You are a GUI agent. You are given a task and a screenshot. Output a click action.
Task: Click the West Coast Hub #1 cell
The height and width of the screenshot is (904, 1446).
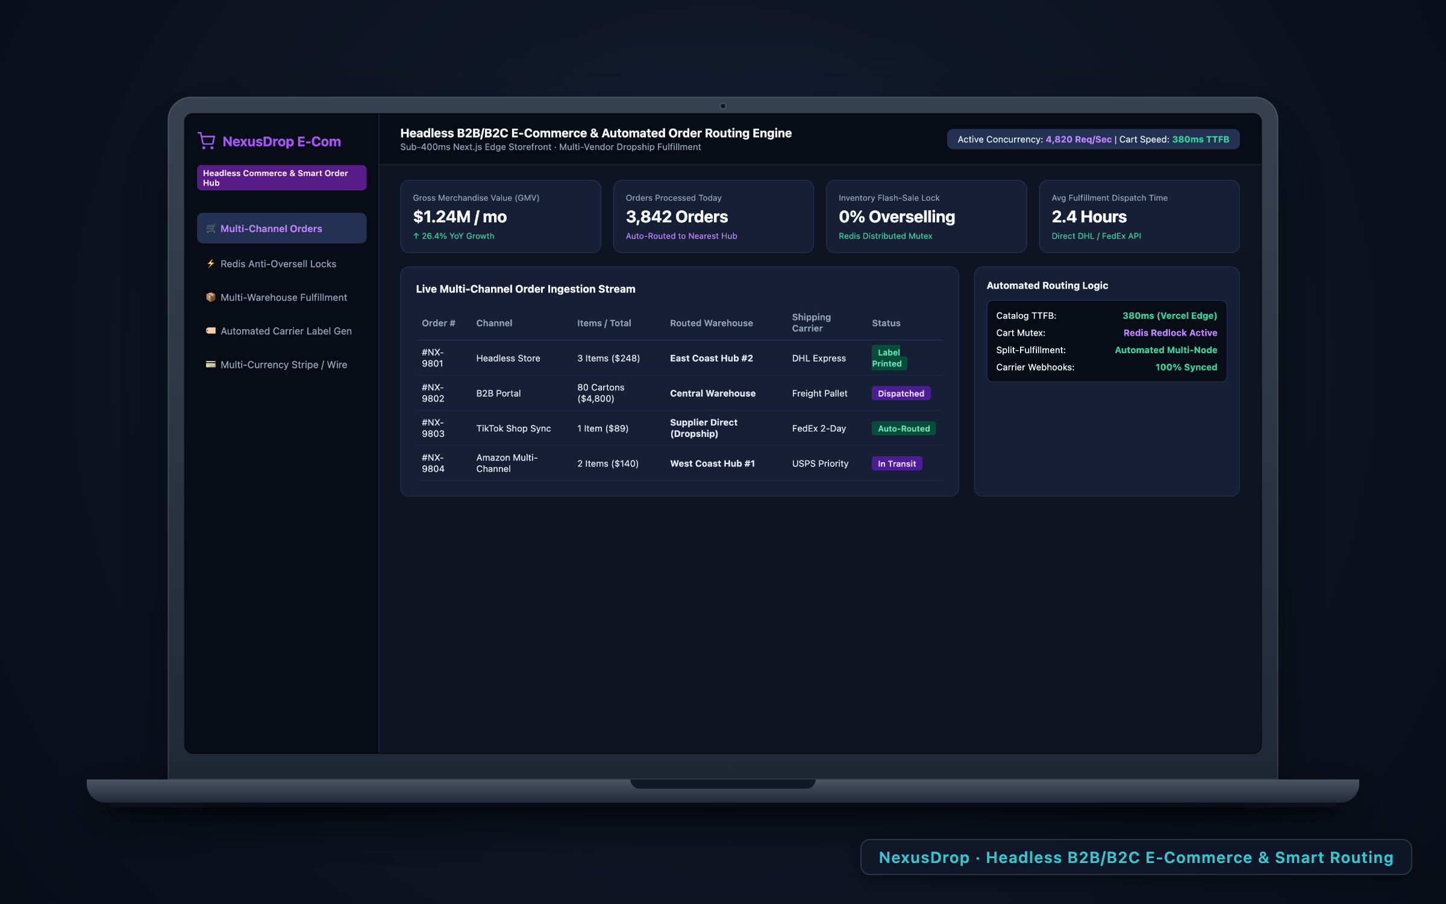coord(712,463)
